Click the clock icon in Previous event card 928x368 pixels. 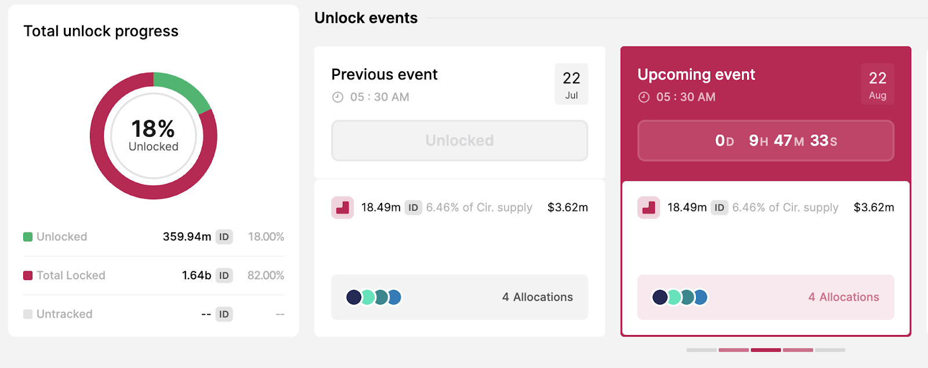(x=337, y=97)
